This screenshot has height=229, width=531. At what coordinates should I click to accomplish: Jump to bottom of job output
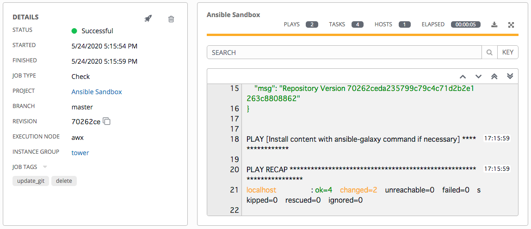(510, 76)
